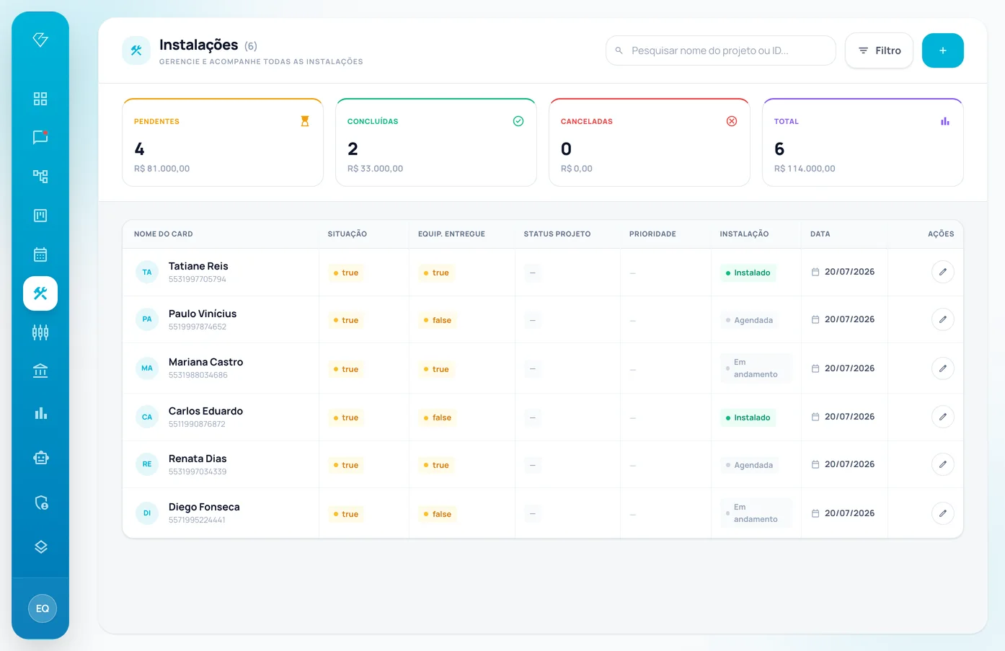Open the kanban board icon in sidebar
This screenshot has height=651, width=1005.
pos(40,216)
